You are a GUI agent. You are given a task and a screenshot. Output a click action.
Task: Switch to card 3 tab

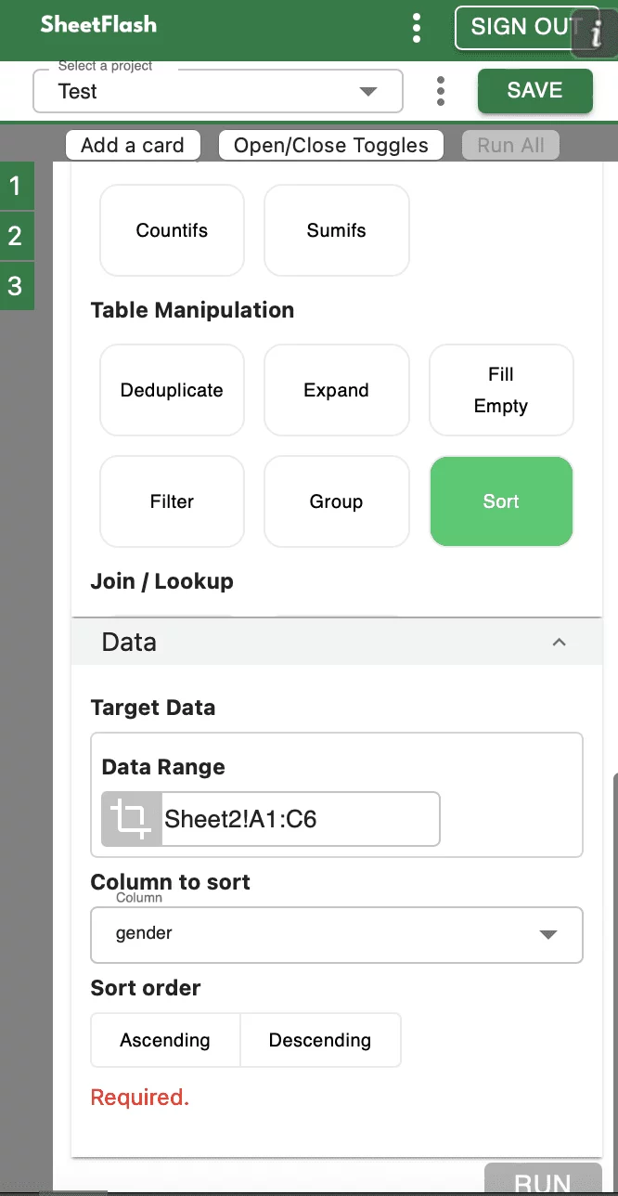click(x=16, y=285)
